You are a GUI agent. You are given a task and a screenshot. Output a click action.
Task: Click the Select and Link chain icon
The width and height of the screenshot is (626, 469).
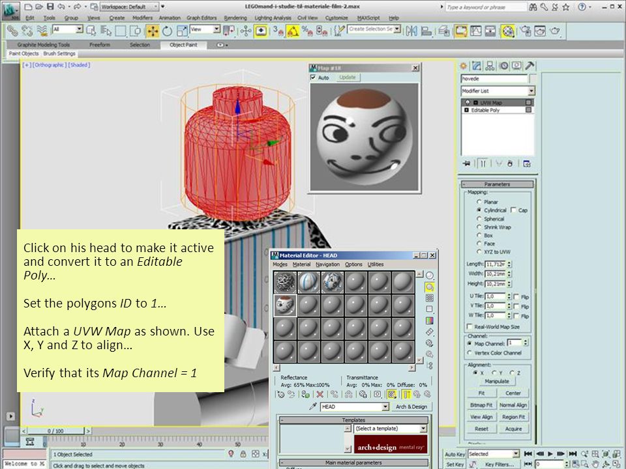[12, 31]
